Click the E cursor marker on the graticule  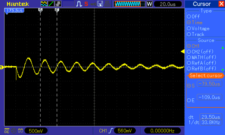pyautogui.click(x=57, y=10)
